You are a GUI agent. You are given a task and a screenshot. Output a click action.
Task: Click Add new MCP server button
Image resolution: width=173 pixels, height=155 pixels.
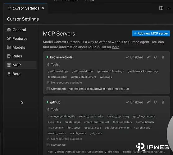pos(151,33)
